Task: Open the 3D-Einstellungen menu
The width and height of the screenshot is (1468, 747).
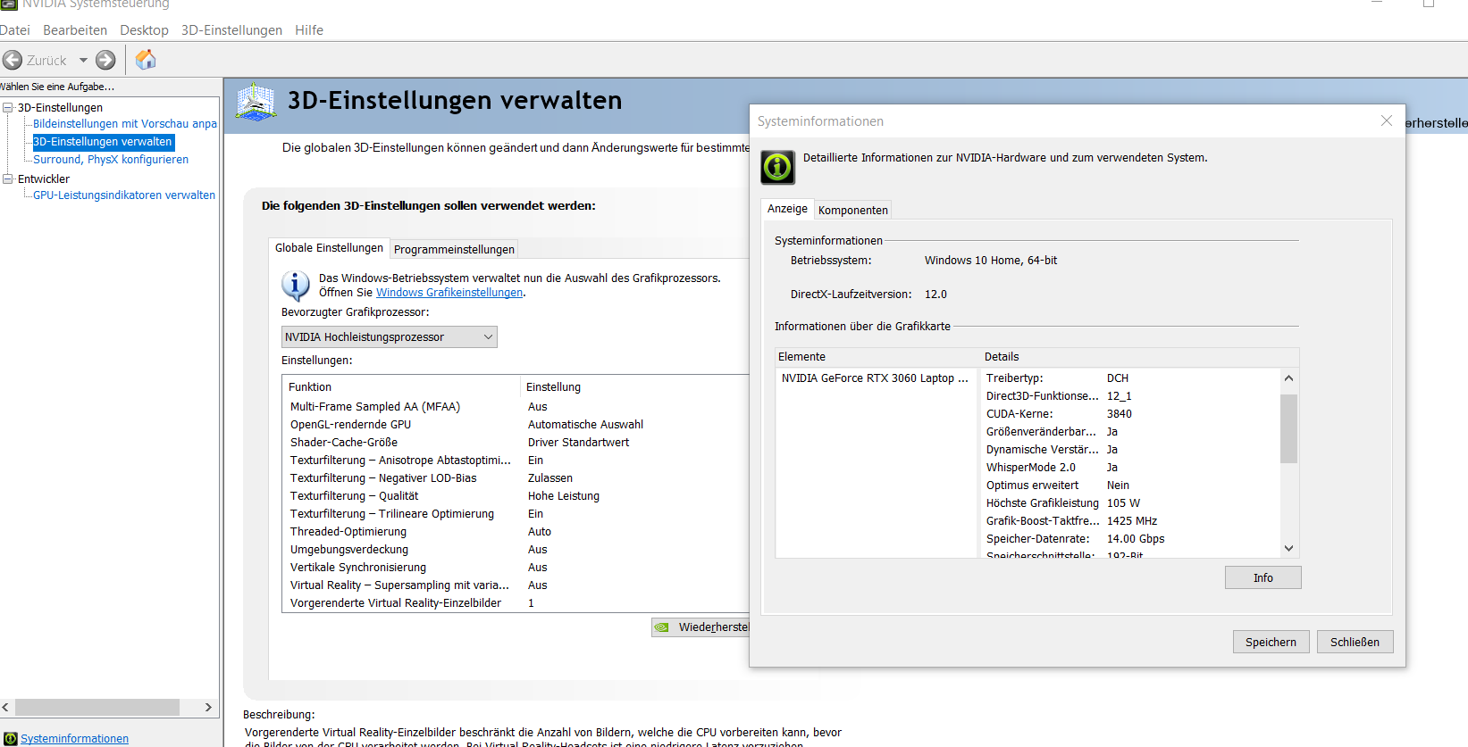Action: (x=231, y=30)
